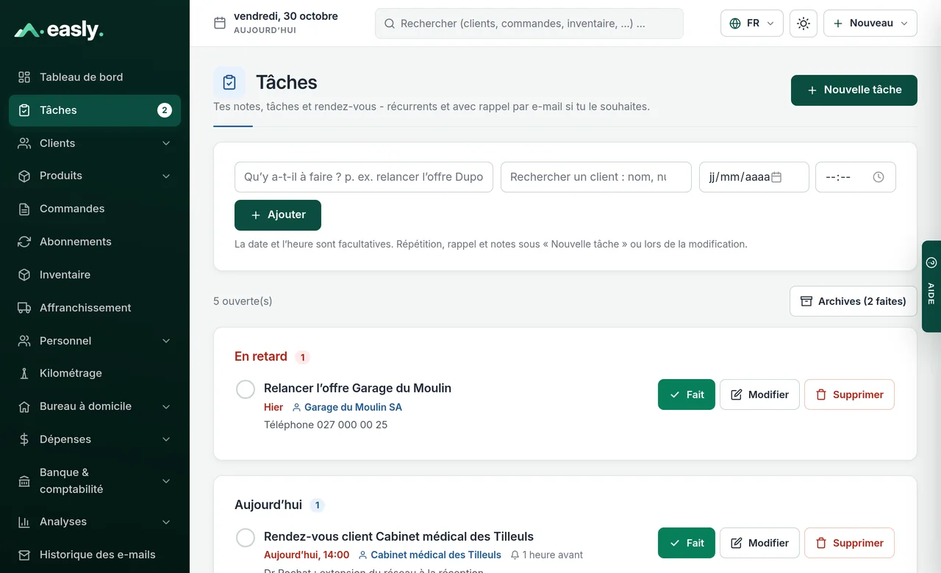The image size is (941, 573).
Task: Click the Commandes document icon
Action: pos(24,209)
